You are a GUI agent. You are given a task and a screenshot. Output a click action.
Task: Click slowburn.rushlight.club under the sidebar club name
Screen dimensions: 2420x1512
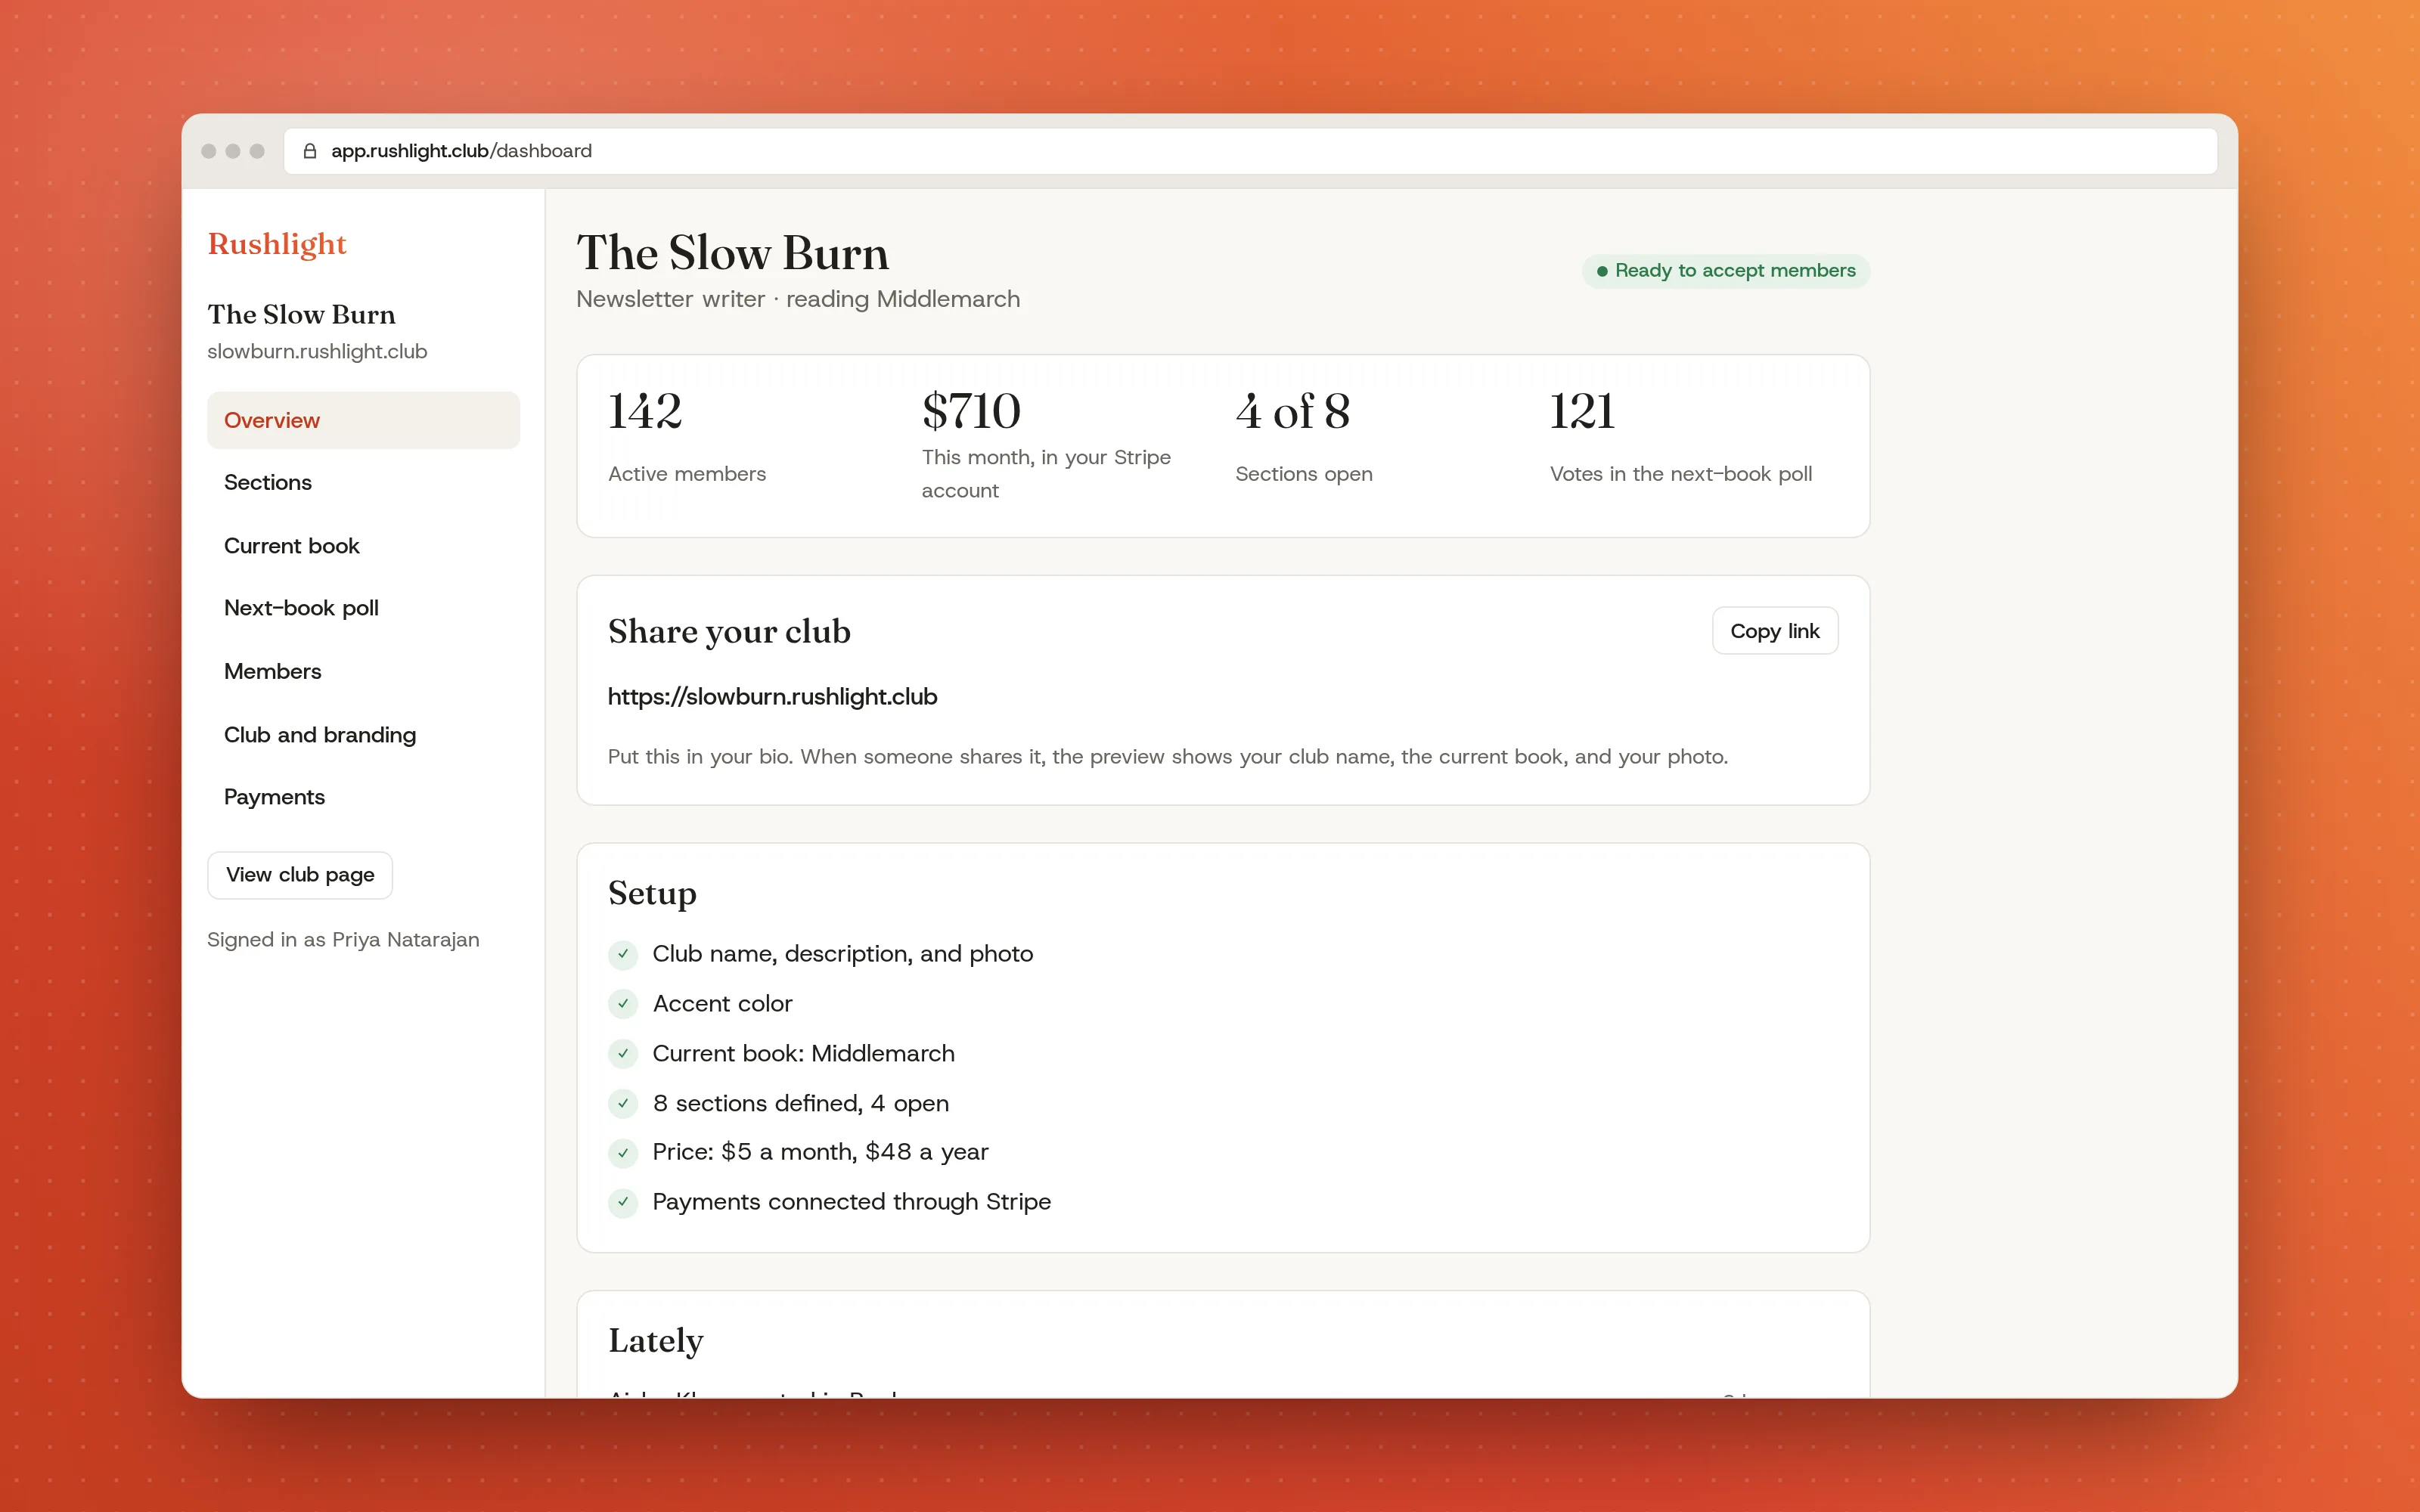click(317, 352)
